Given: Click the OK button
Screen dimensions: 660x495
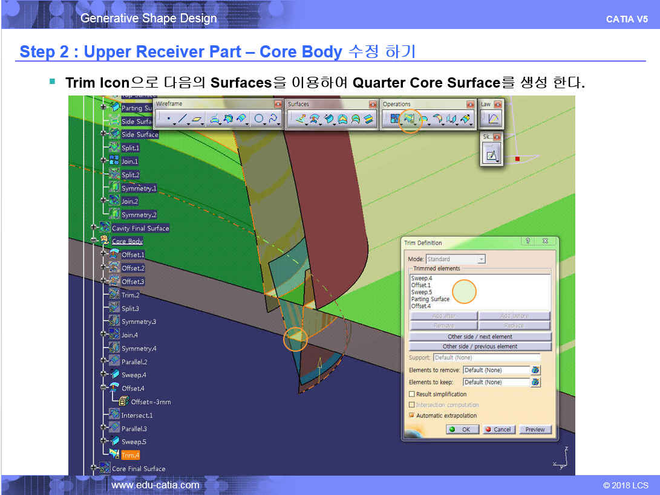Looking at the screenshot, I should coord(462,430).
